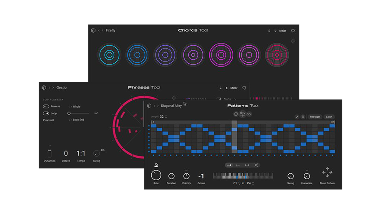This screenshot has width=381, height=214.
Task: Toggle the Loop switch in Clip Playback
Action: (46, 113)
